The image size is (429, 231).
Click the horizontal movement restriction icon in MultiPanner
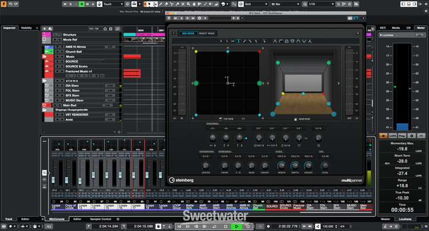233,41
